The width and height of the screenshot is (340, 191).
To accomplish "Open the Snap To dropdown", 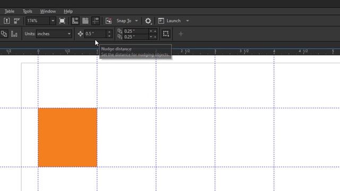I will (127, 21).
